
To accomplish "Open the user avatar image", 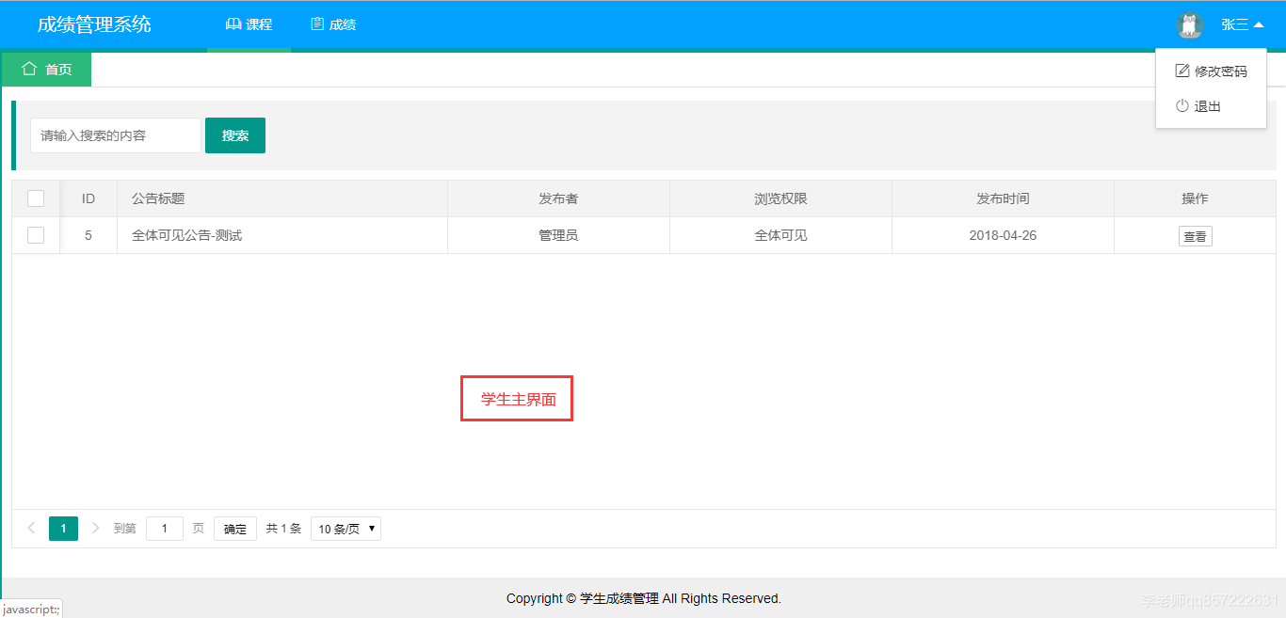I will (1189, 24).
